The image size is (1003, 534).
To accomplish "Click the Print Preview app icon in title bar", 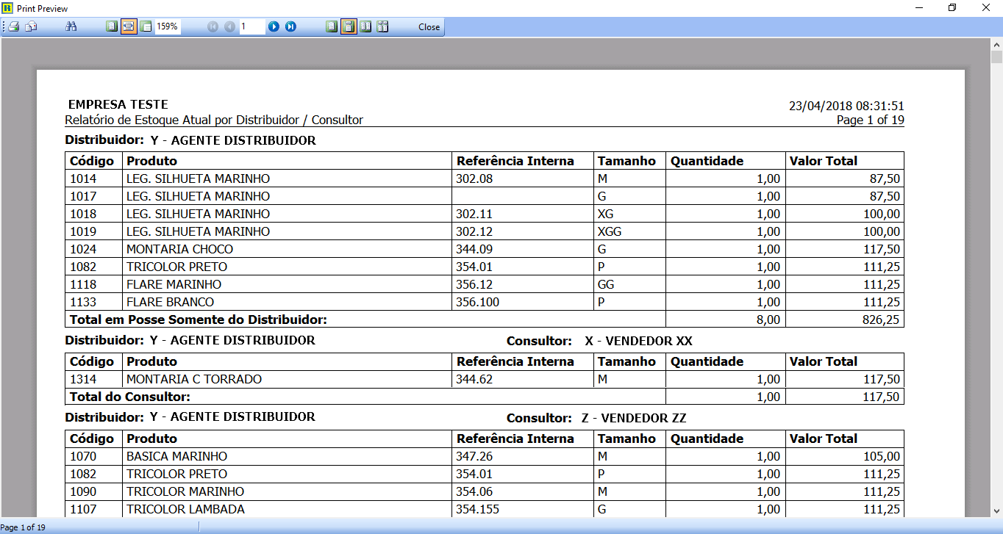I will [9, 8].
